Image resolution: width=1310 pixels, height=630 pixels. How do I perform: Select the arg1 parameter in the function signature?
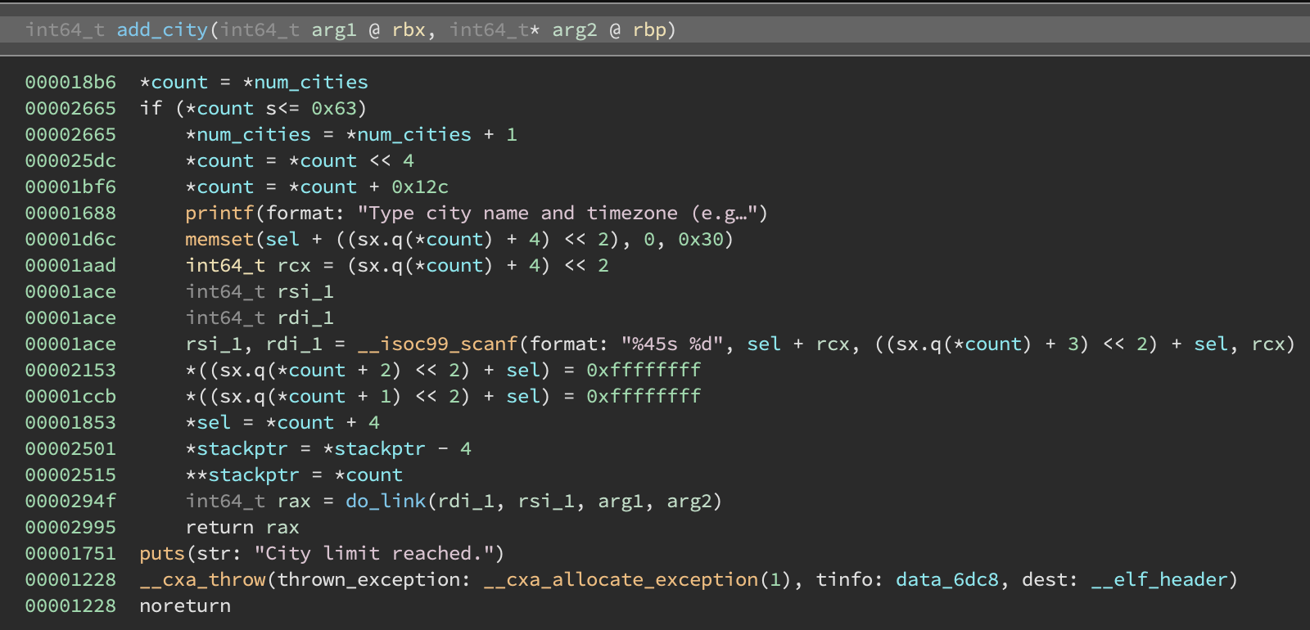click(x=333, y=30)
